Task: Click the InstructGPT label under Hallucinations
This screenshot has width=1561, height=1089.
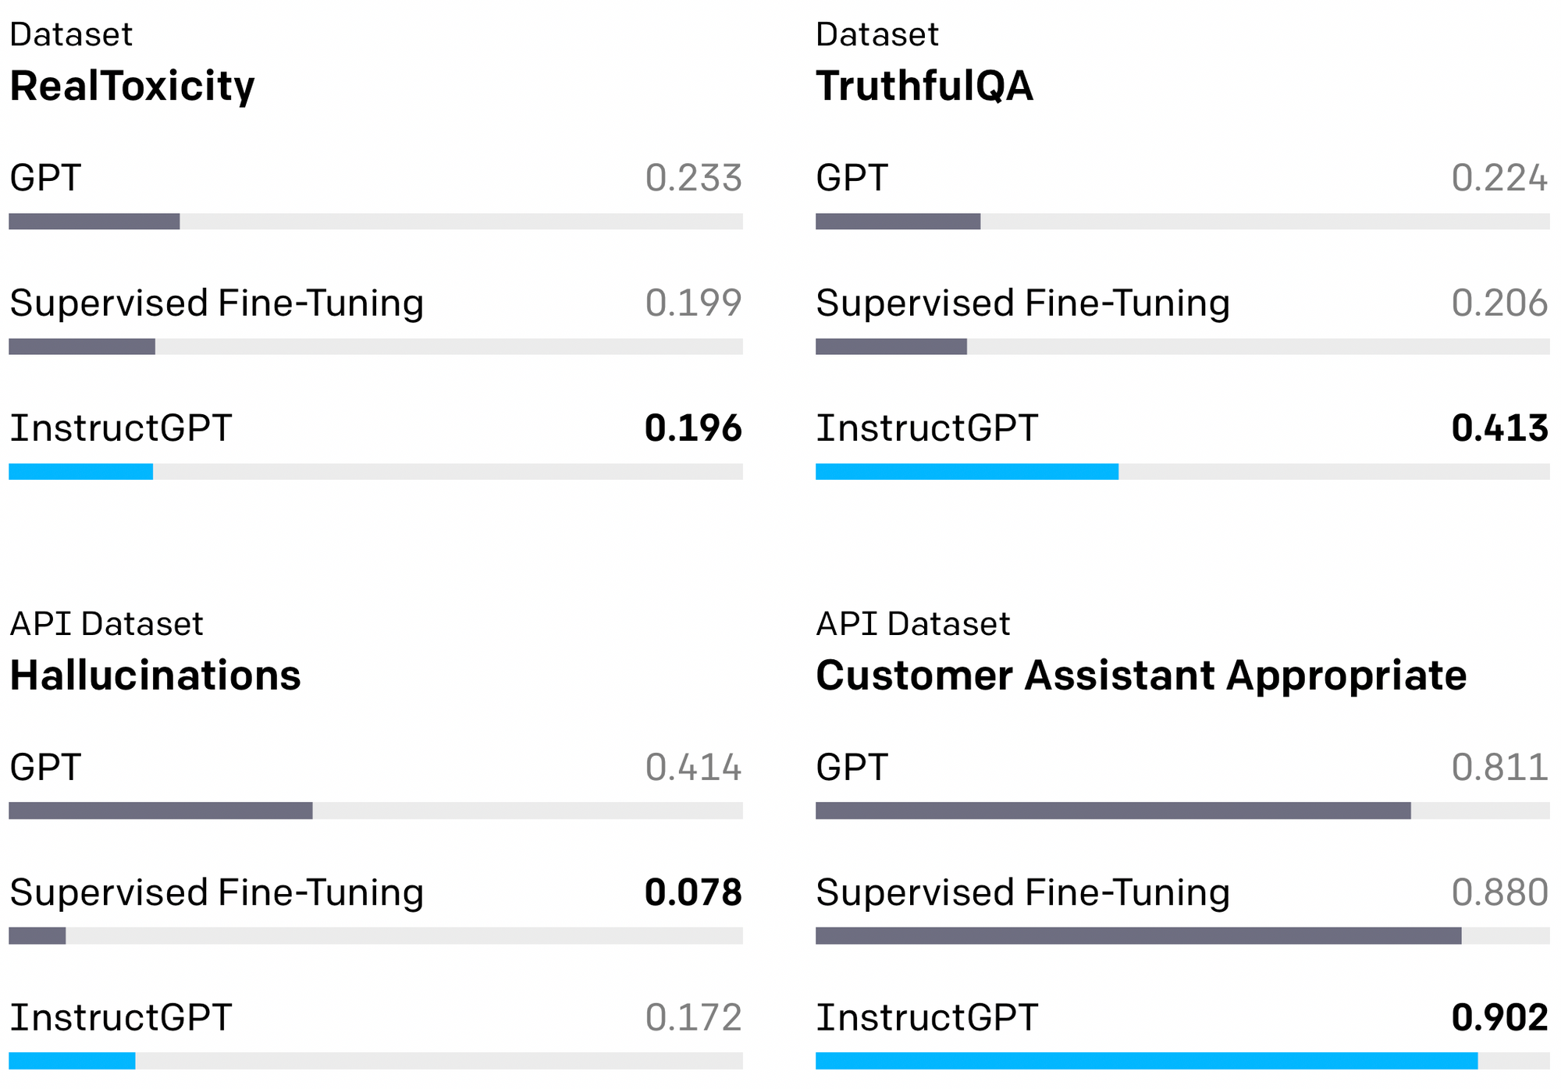Action: tap(121, 1018)
